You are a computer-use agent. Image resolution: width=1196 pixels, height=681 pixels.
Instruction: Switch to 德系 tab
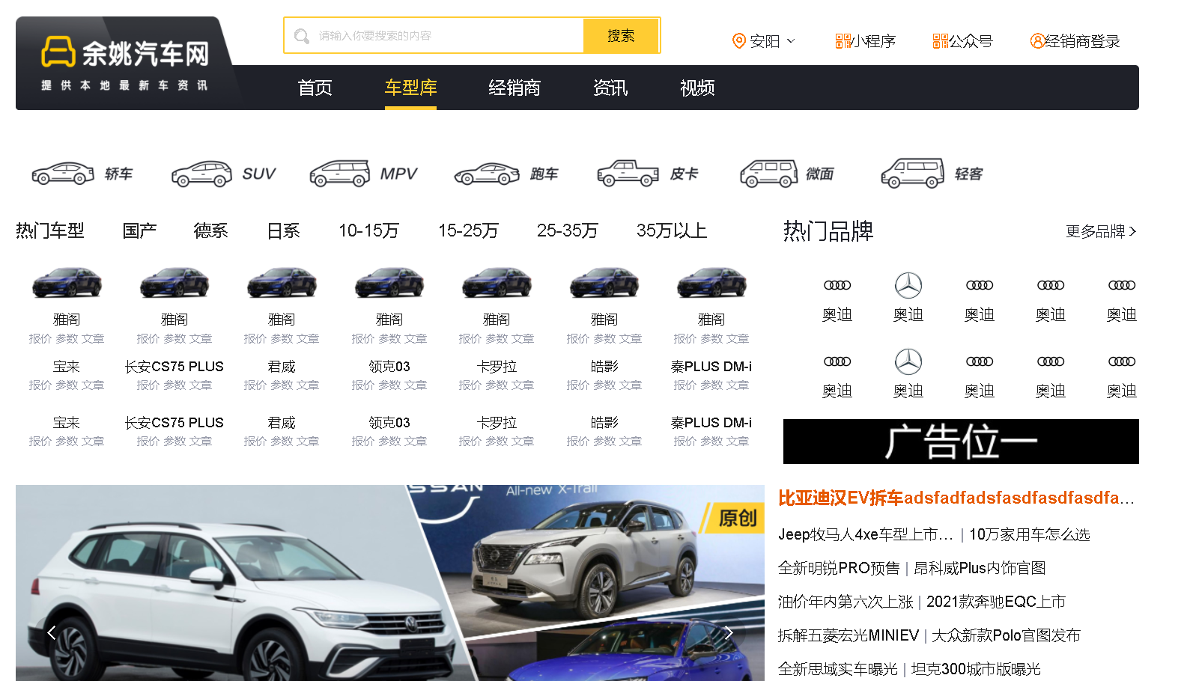point(210,230)
